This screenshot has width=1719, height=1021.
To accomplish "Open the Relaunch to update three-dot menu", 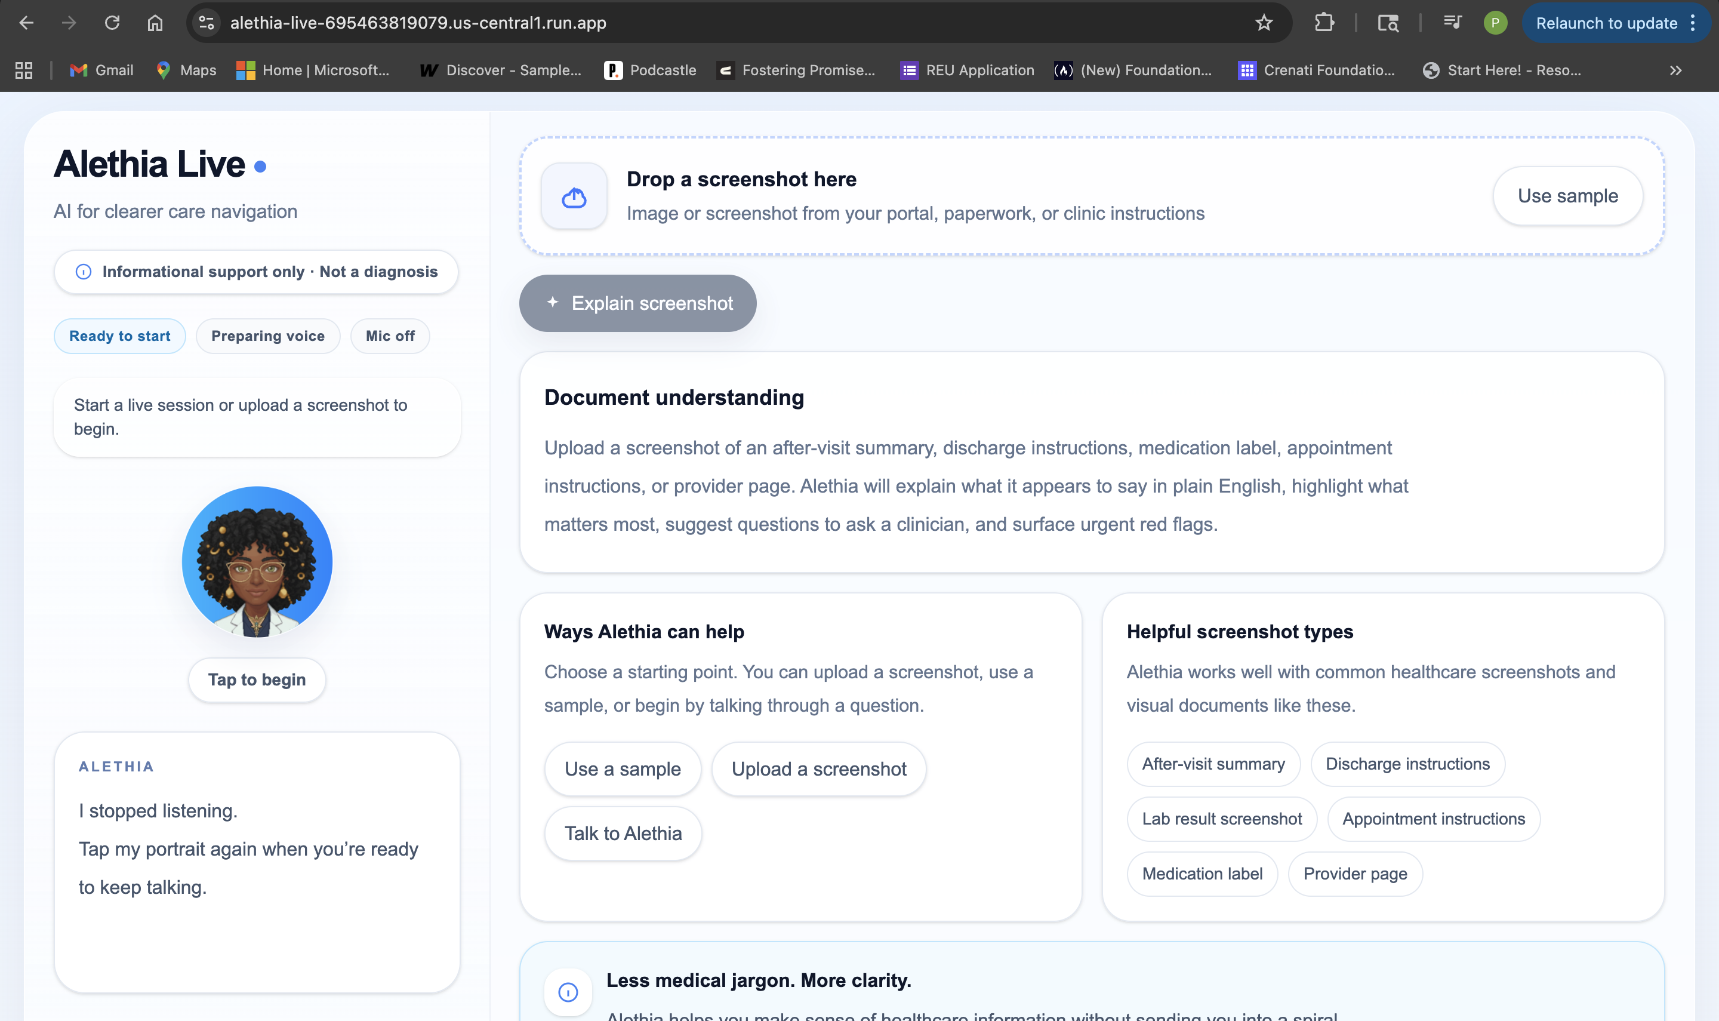I will point(1693,23).
